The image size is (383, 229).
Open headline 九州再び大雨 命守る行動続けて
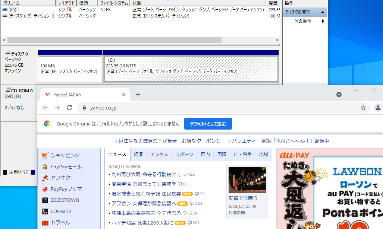click(146, 174)
